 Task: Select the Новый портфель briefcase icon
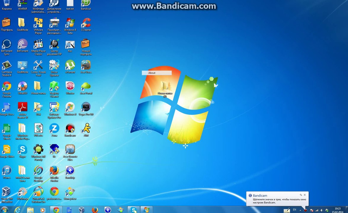point(86,47)
